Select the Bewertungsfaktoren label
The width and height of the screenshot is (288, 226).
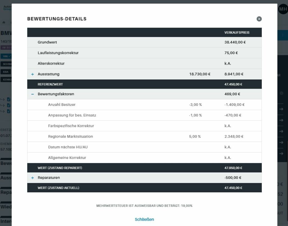56,94
